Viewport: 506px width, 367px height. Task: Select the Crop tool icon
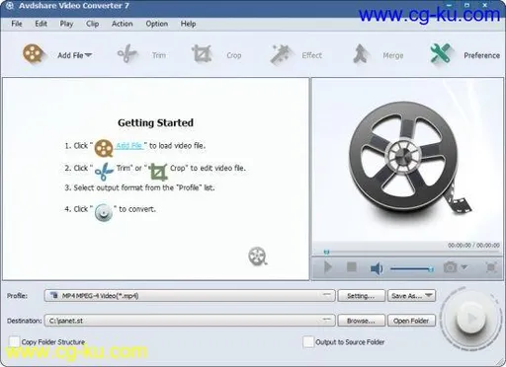pos(202,54)
